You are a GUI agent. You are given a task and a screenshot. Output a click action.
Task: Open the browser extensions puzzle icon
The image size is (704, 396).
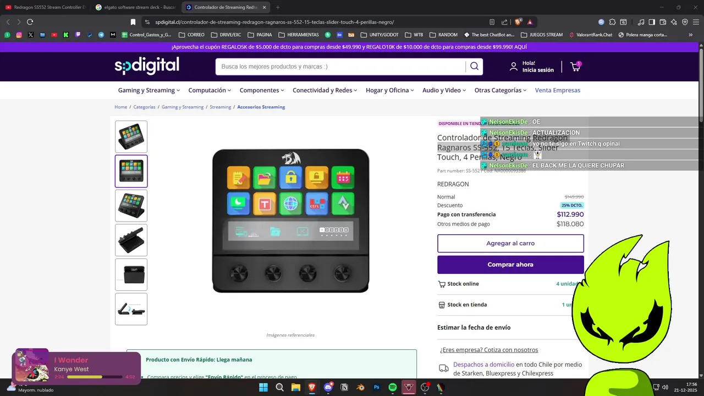pos(612,22)
